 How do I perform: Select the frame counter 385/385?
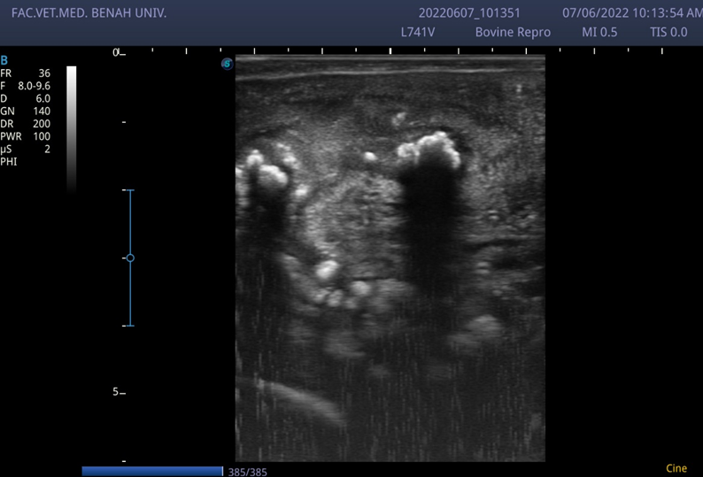pos(248,472)
